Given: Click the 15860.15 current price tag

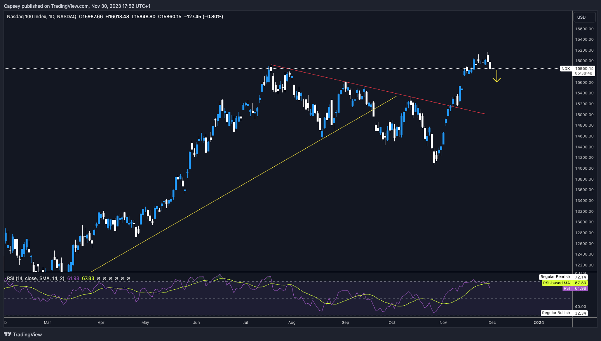Looking at the screenshot, I should [x=584, y=68].
